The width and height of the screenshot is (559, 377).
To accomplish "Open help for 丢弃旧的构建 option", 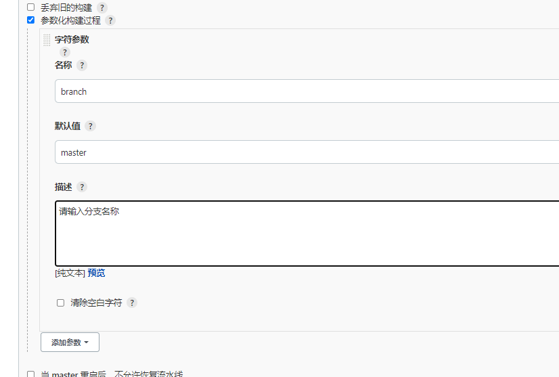I will (102, 7).
